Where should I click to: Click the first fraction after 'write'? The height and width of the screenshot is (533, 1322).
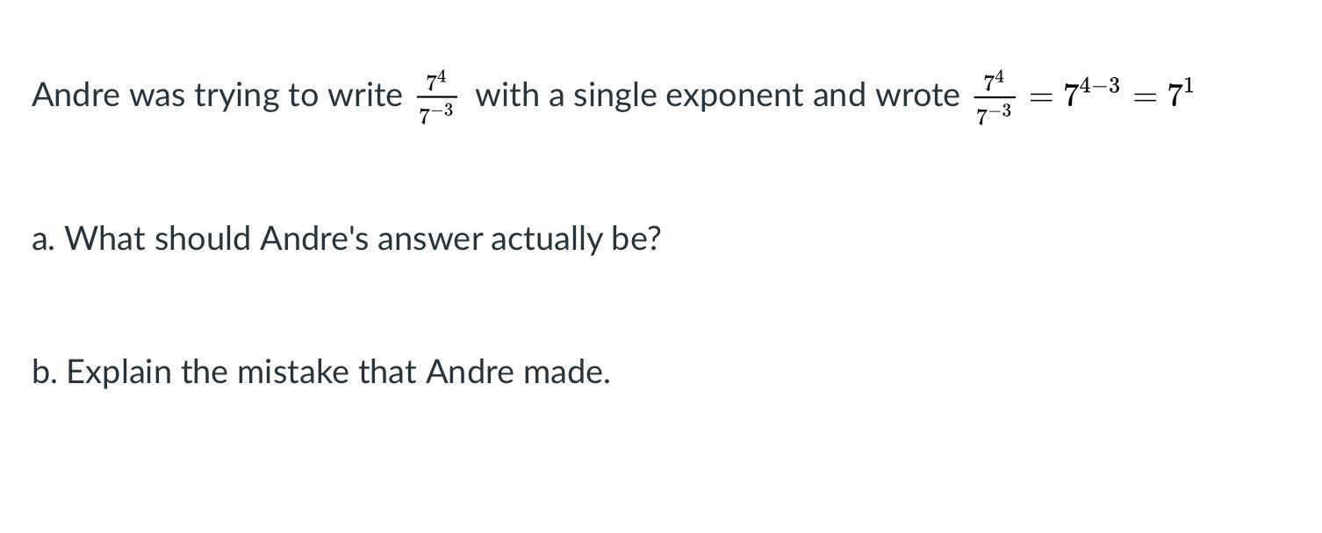pos(436,97)
